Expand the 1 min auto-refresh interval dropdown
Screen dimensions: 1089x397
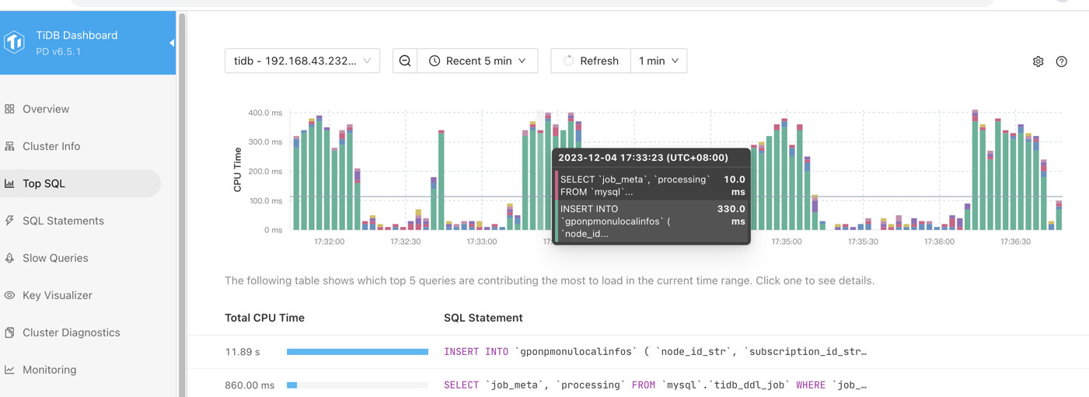coord(658,61)
